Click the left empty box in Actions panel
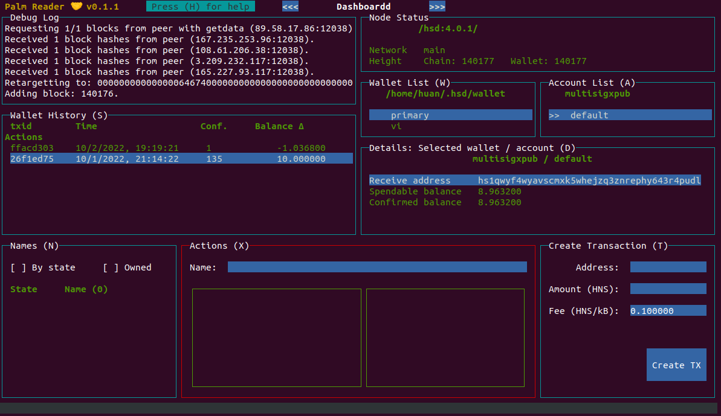The width and height of the screenshot is (721, 416). tap(277, 338)
